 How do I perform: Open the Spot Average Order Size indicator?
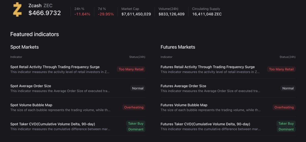(30, 86)
